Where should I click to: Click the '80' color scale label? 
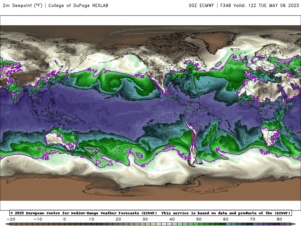tap(280, 219)
